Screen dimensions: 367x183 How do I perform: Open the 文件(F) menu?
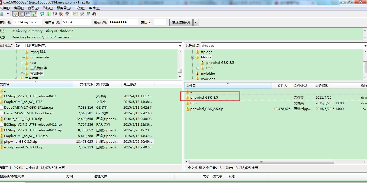coord(5,8)
